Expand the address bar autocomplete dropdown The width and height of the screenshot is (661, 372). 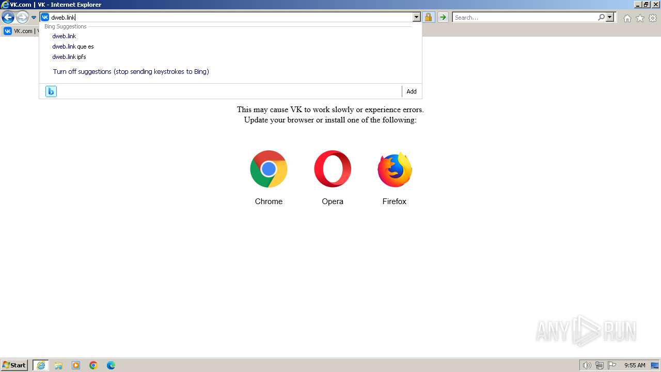pos(417,17)
